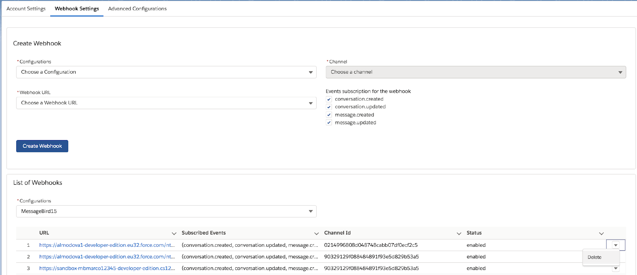Toggle the message.updated checkbox
The height and width of the screenshot is (275, 637).
[329, 123]
